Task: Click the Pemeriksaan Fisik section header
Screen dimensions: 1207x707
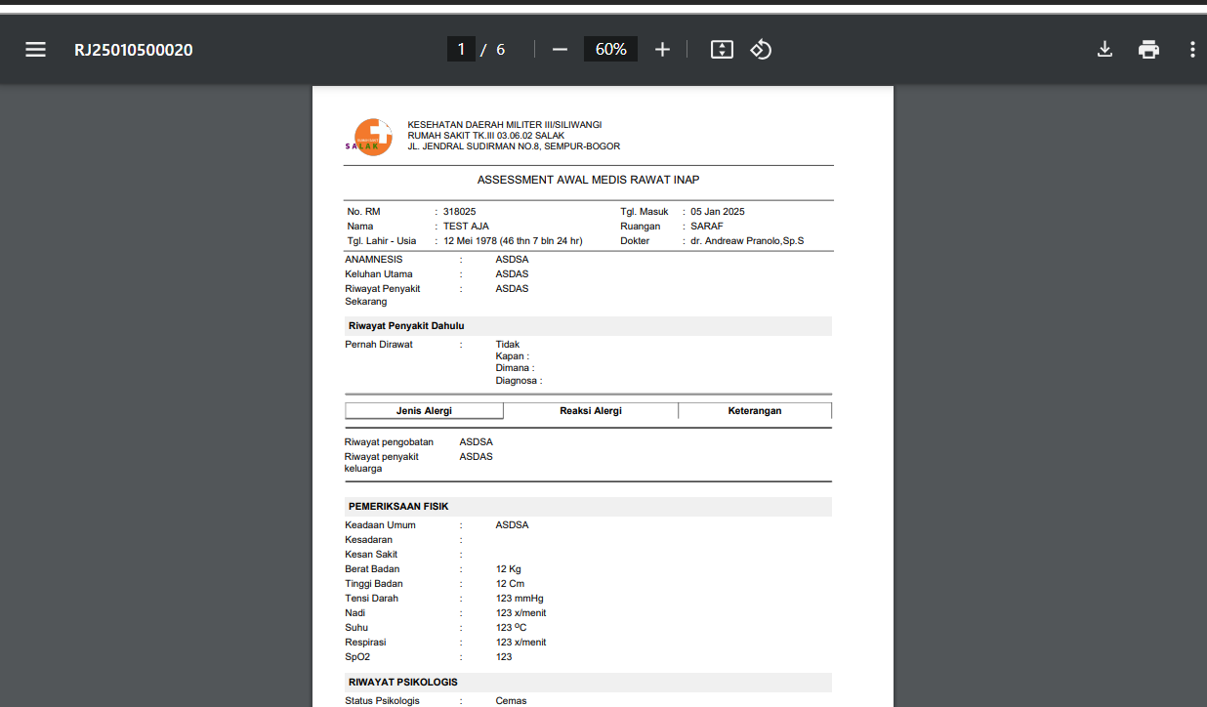Action: coord(398,506)
